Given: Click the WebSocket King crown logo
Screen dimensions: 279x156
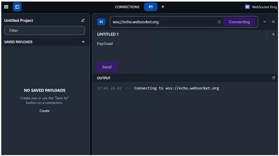Looking at the screenshot, I should pos(247,7).
